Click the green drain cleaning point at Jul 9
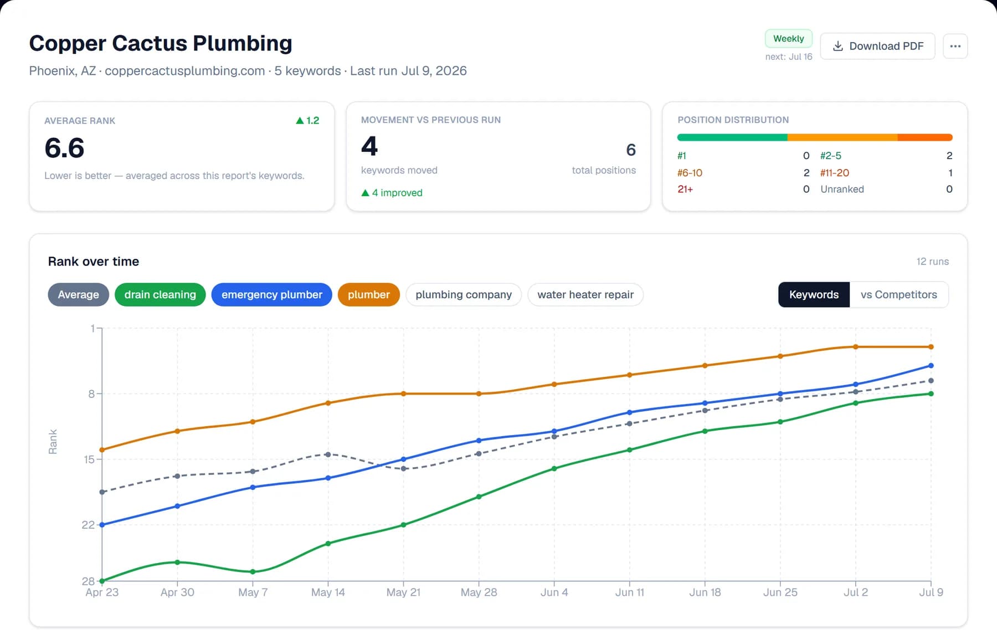The height and width of the screenshot is (639, 997). 931,394
